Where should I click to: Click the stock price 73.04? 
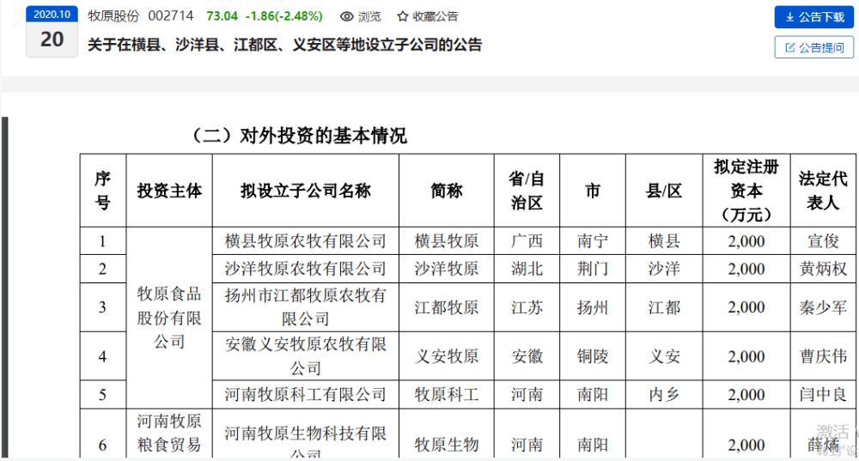click(222, 15)
